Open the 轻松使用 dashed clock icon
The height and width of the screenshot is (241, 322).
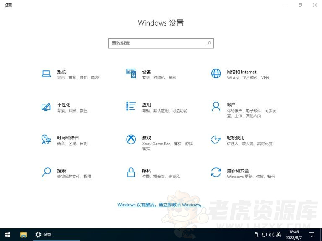(x=216, y=139)
